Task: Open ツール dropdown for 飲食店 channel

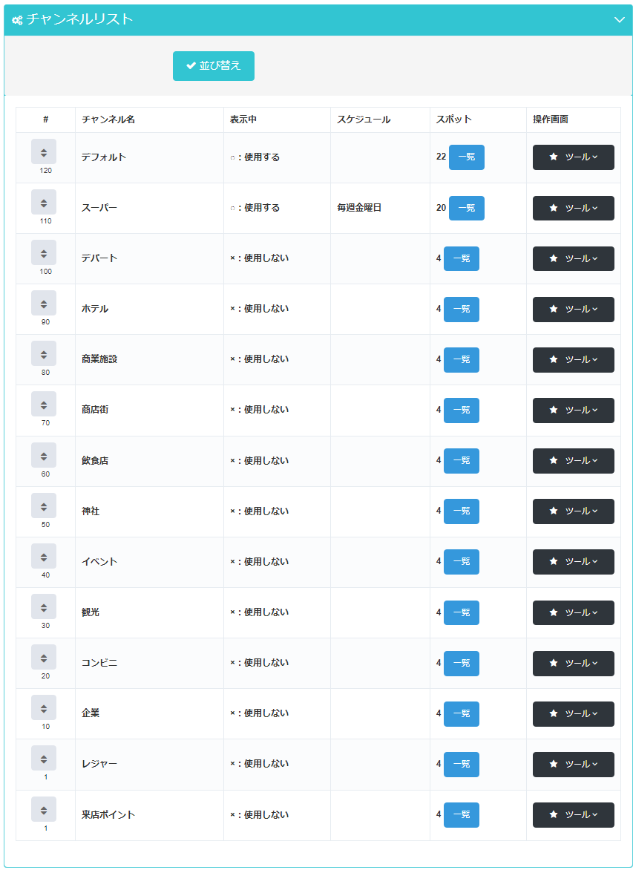Action: coord(573,461)
